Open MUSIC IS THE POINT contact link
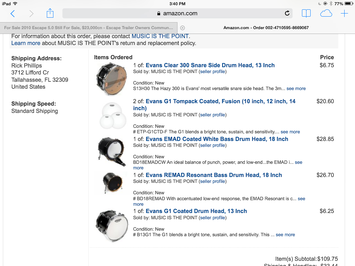 tap(160, 36)
